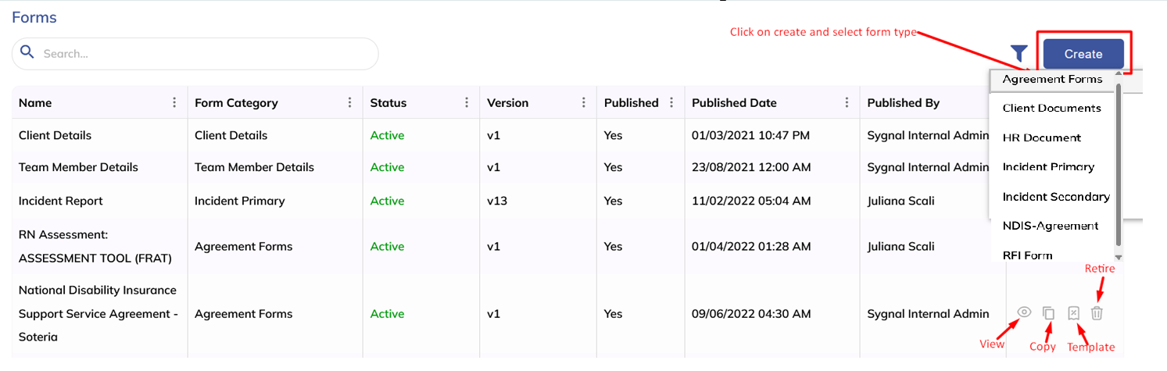The width and height of the screenshot is (1167, 371).
Task: Open Status column options menu
Action: tap(467, 102)
